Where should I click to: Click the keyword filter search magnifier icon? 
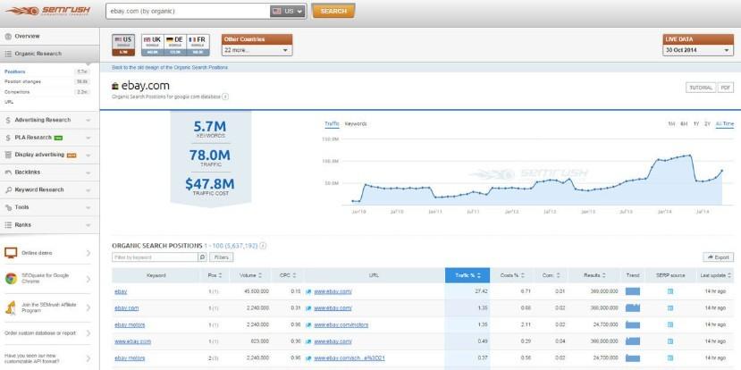204,257
